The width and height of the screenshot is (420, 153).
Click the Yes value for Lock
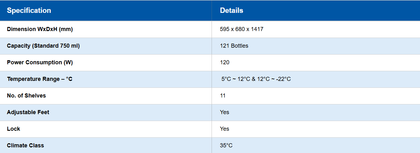[x=225, y=129]
